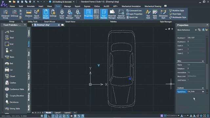The image size is (210, 118).
Task: Open the Insert ribbon tab
Action: pyautogui.click(x=41, y=6)
